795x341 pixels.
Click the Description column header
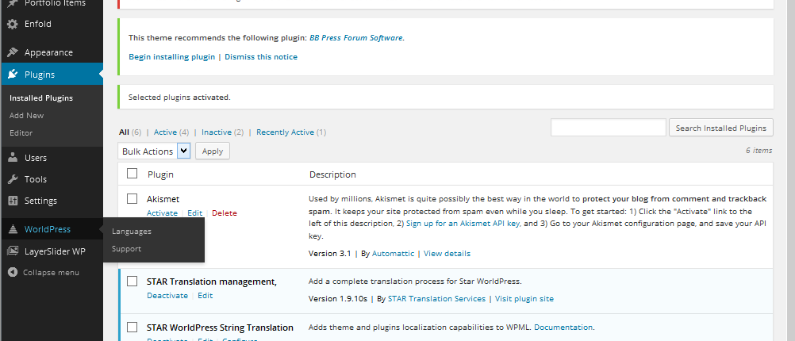(332, 174)
